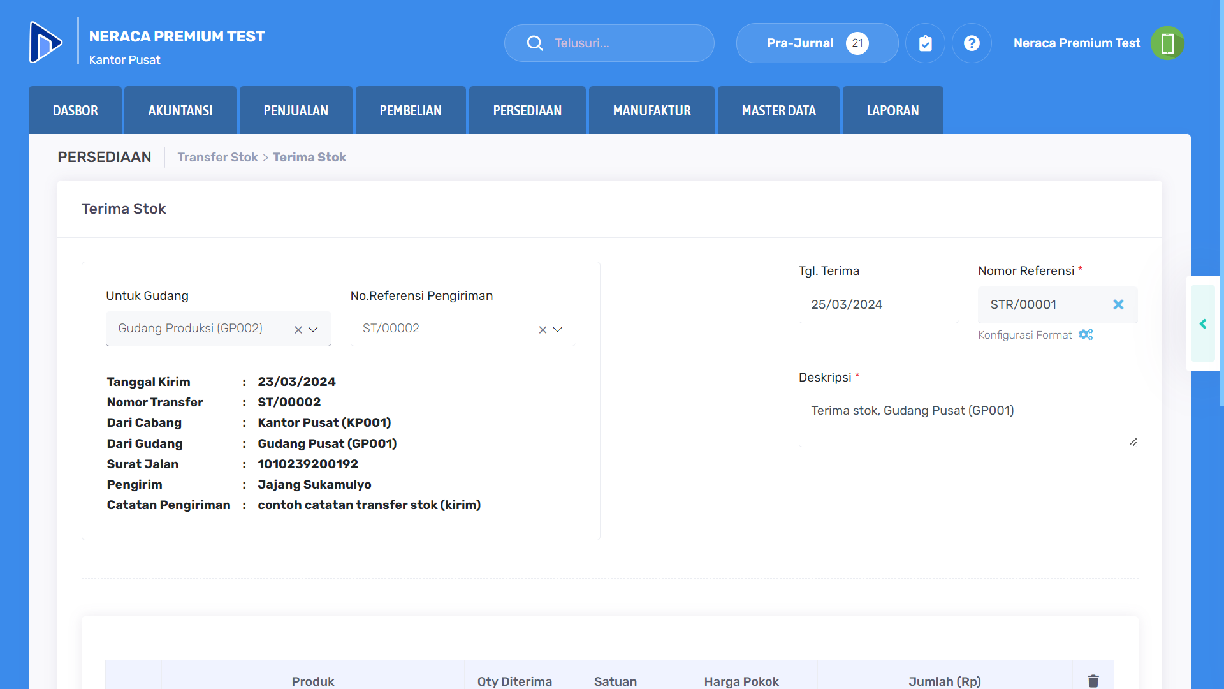Click the Kantor Pusat (KP001) value
Screen dimensions: 1224x689
[x=324, y=422]
